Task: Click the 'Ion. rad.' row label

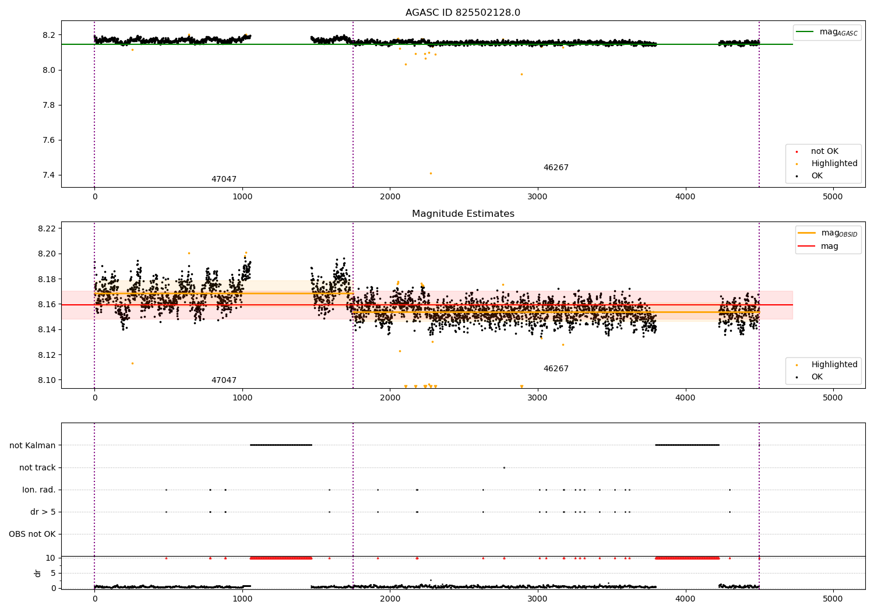Action: tap(39, 490)
